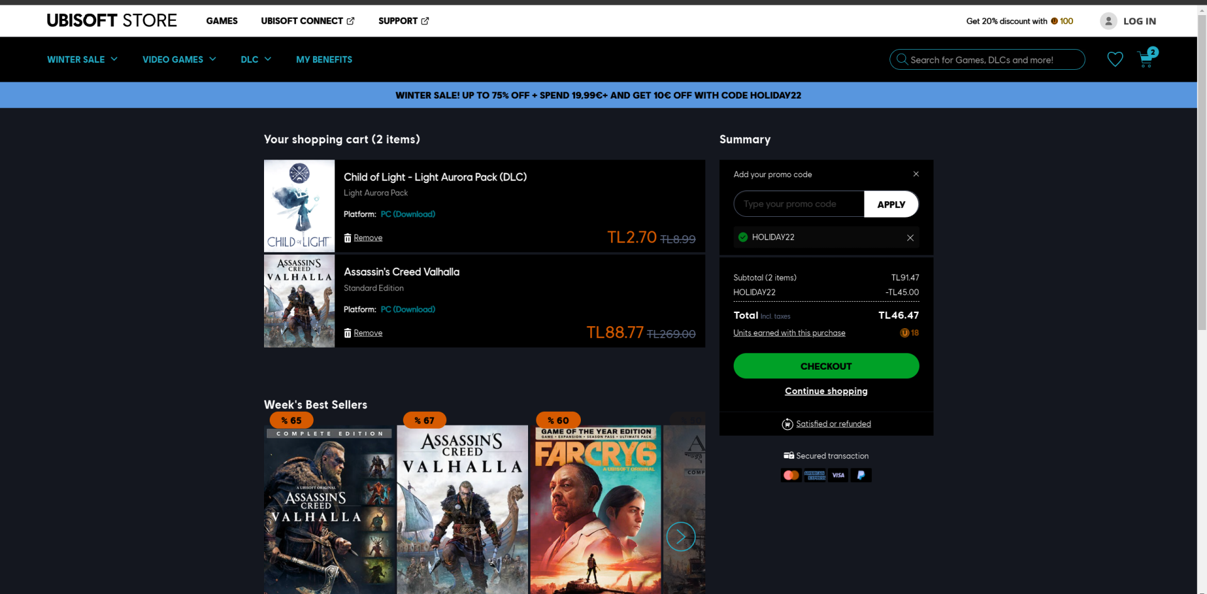Click the %60 discount badge
This screenshot has height=594, width=1207.
click(x=558, y=420)
